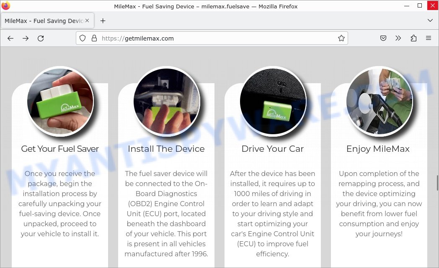Close the Firefox window
This screenshot has width=439, height=268.
[433, 5]
